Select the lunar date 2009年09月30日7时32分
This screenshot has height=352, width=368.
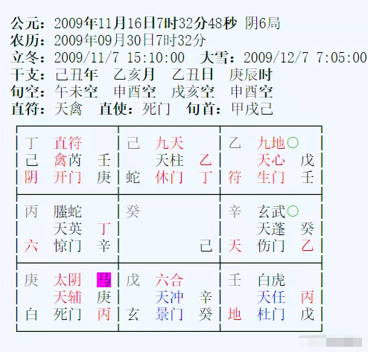tap(130, 40)
